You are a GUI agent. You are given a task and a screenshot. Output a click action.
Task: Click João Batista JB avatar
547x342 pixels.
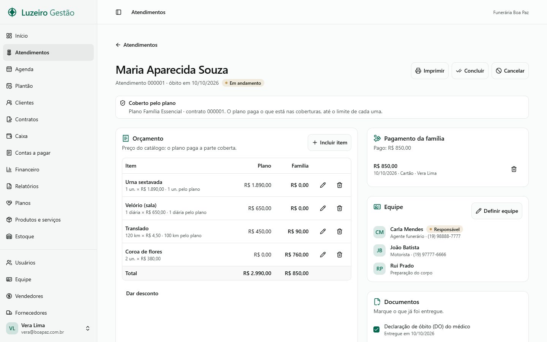click(x=379, y=250)
